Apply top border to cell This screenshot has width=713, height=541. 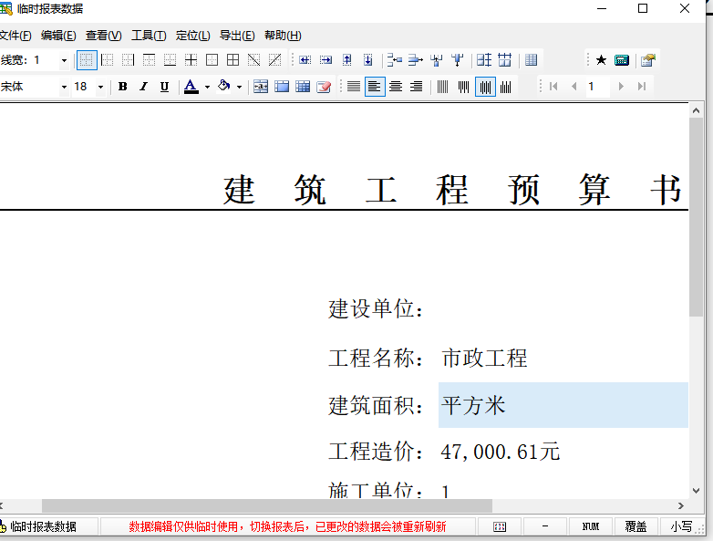click(150, 60)
